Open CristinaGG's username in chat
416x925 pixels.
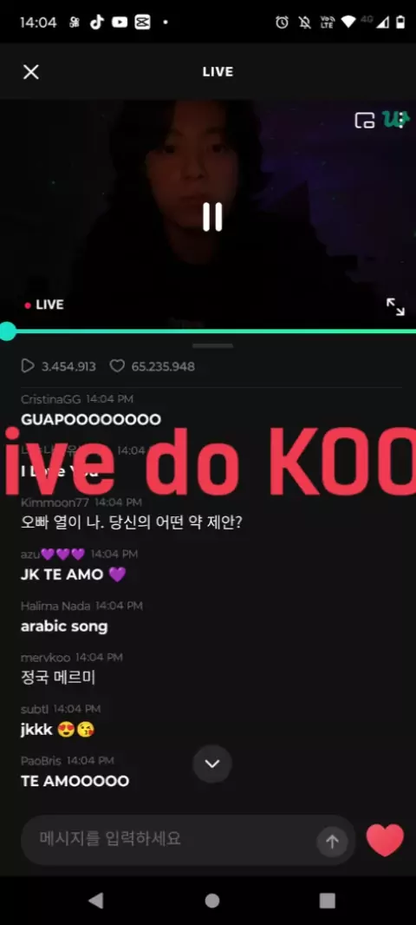pos(50,399)
